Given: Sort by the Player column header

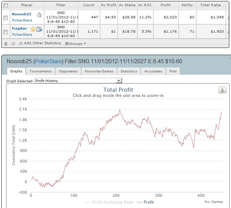Looking at the screenshot, I should [x=27, y=5].
